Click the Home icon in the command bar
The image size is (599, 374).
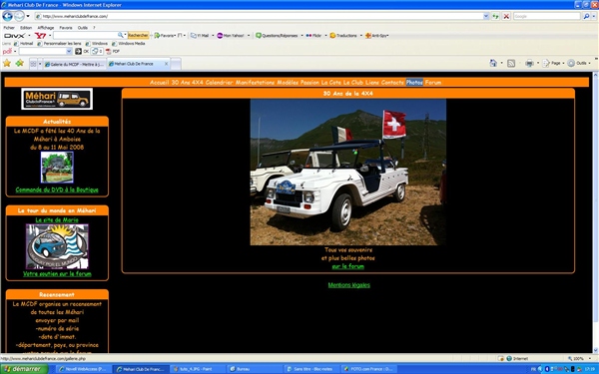[x=493, y=64]
